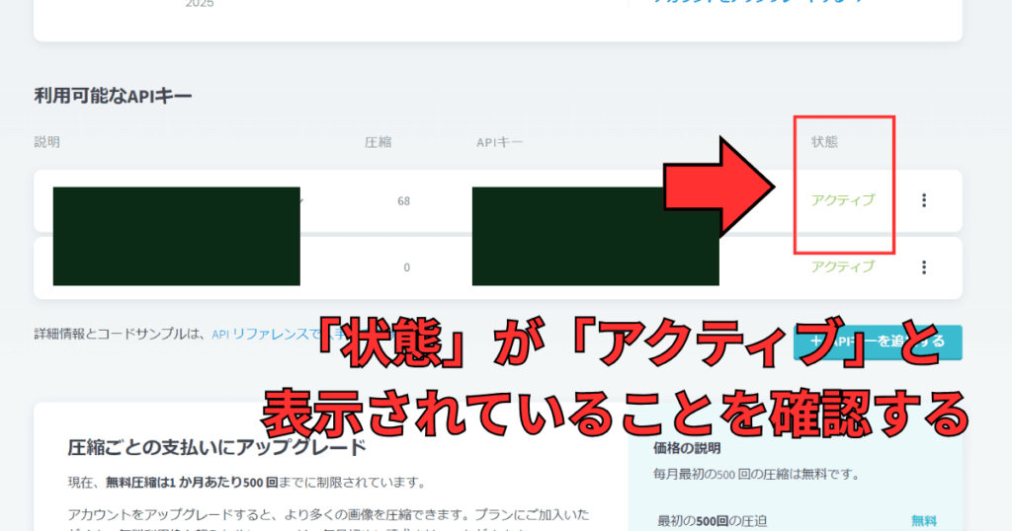Click the アクティブ status in the second key row
Image resolution: width=1012 pixels, height=531 pixels.
842,266
